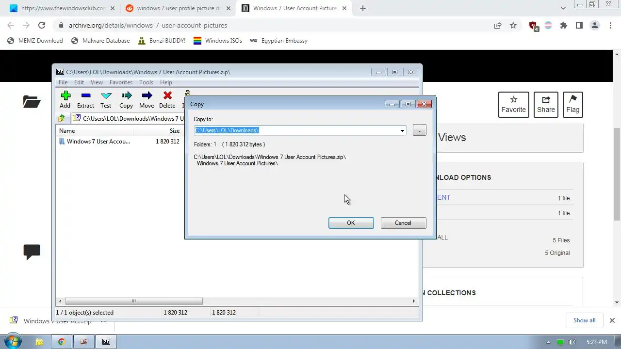
Task: Go back in browser history
Action: 11,25
